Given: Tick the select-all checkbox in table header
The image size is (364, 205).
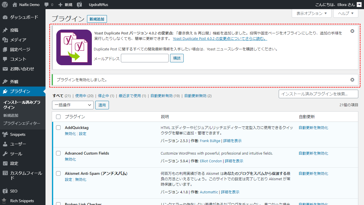Looking at the screenshot, I should (58, 117).
